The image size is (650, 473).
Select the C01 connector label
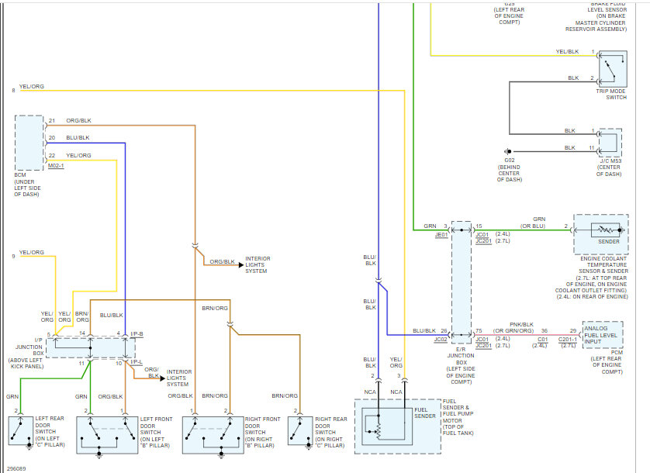point(543,339)
